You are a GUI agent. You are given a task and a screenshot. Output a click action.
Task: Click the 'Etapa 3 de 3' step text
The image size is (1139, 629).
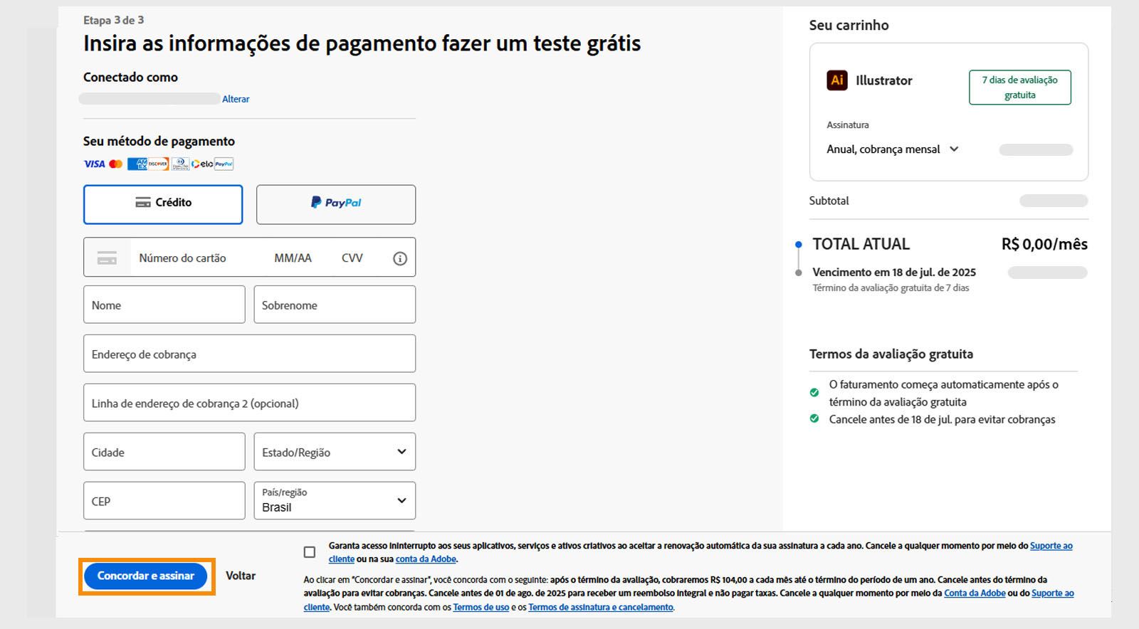[113, 20]
